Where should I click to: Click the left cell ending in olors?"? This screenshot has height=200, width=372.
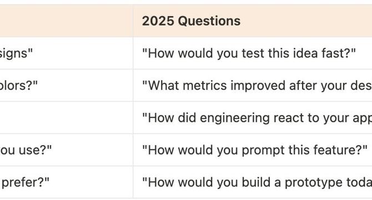tap(67, 86)
